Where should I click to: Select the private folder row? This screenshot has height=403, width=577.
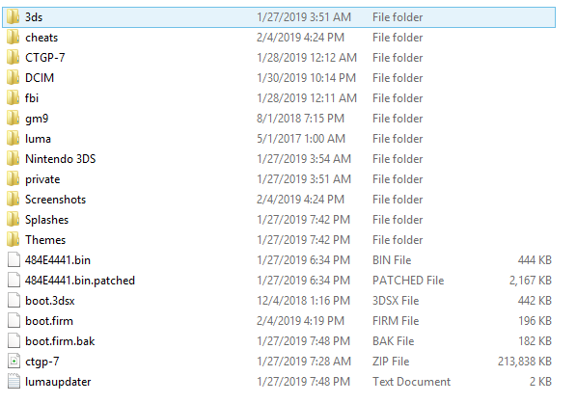(279, 179)
